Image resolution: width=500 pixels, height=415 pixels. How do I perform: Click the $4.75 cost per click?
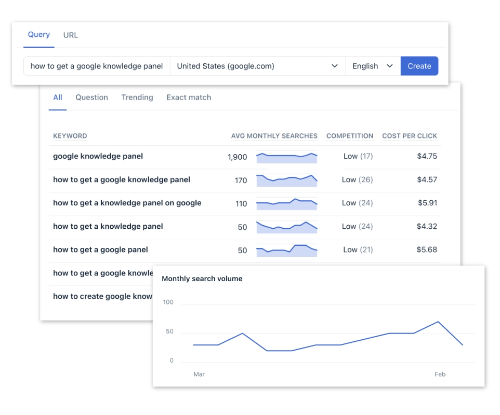pos(427,156)
